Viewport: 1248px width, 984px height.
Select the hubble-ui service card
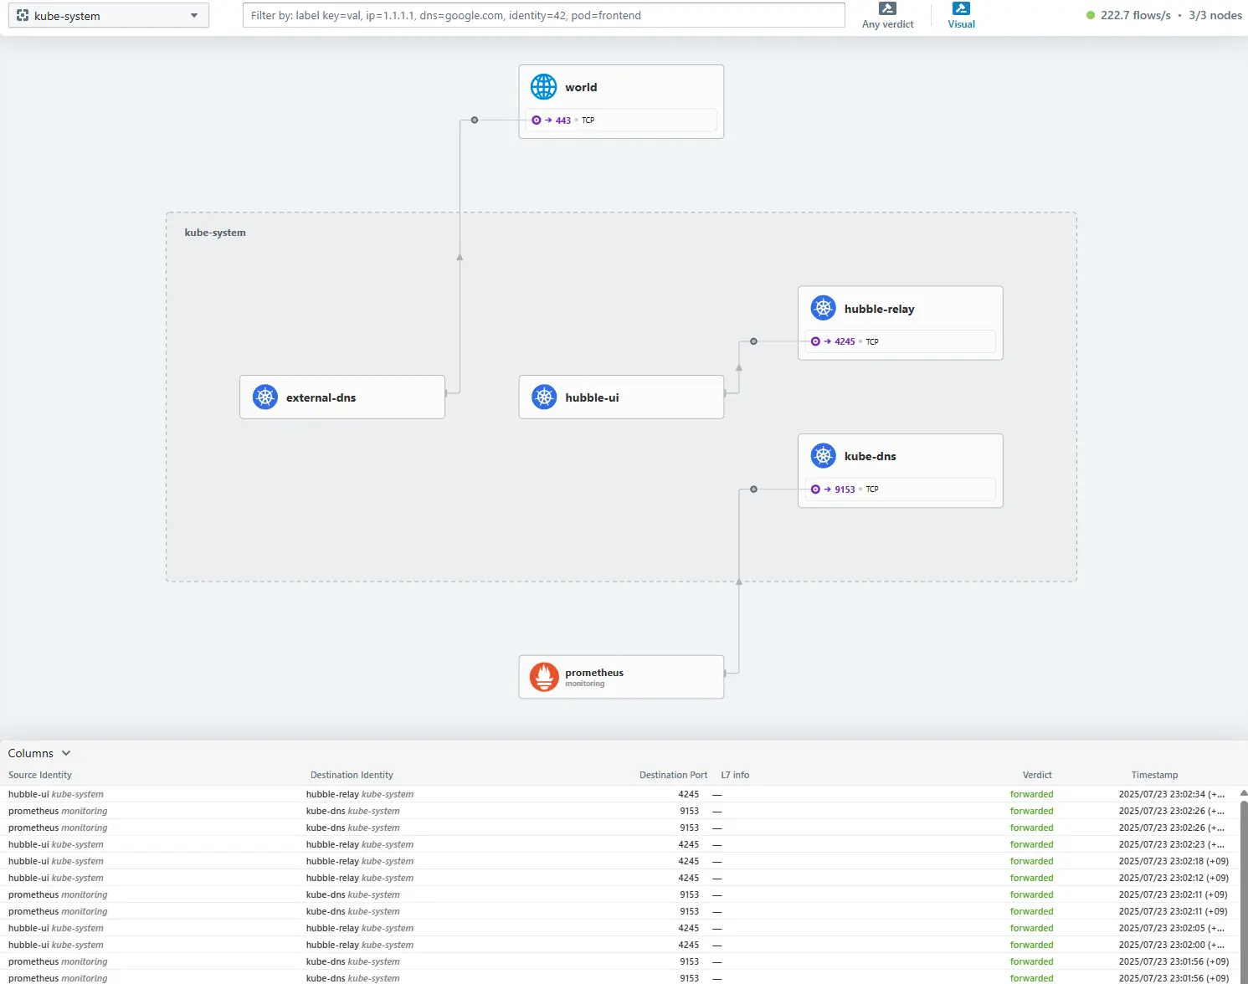point(621,397)
